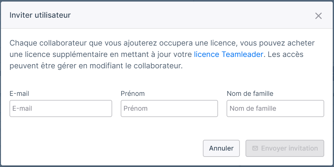The image size is (334, 167).
Task: Close the Inviter utilisateur dialog with X
Action: [x=318, y=15]
